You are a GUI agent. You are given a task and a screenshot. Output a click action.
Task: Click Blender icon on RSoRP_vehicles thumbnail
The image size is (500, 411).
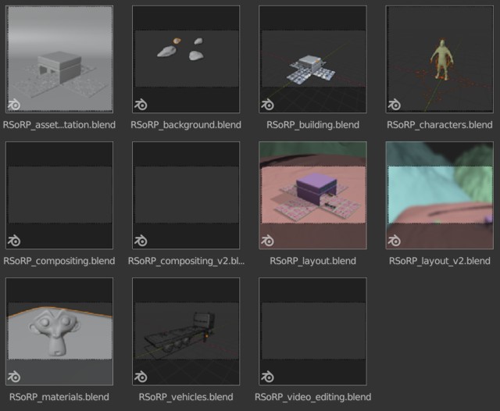pyautogui.click(x=141, y=377)
